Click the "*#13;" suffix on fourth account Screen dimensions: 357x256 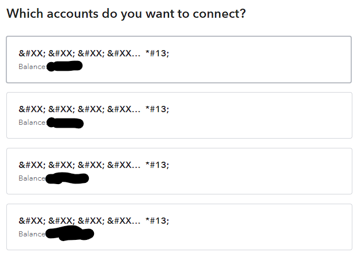click(x=157, y=221)
